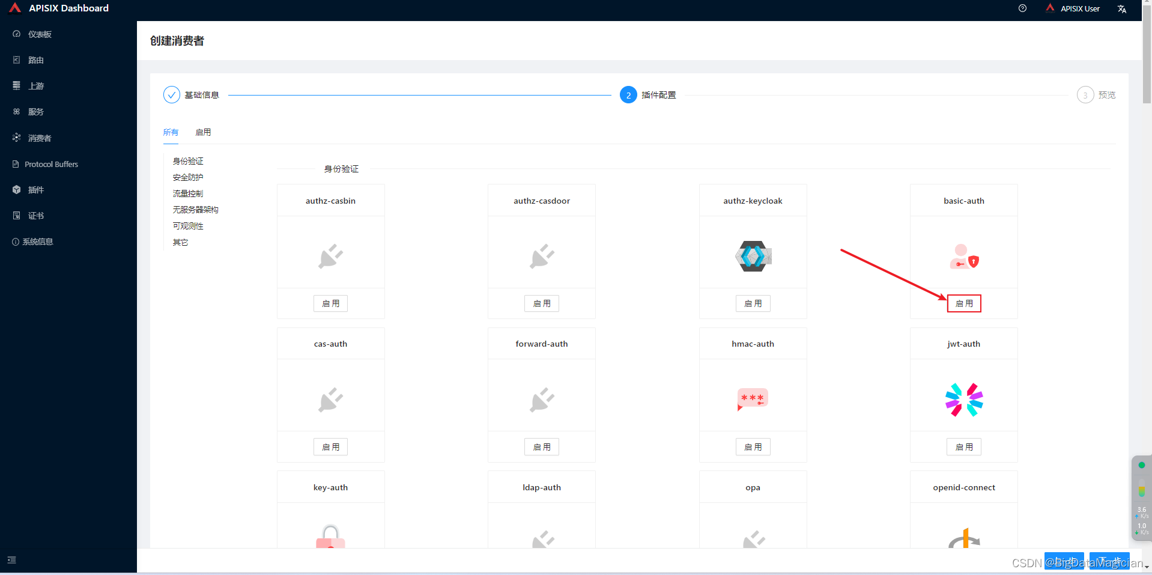
Task: Go back to the 基础信息 step
Action: pos(191,95)
